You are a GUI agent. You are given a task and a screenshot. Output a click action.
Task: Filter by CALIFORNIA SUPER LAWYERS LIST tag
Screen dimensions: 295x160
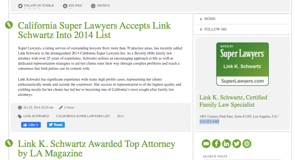pyautogui.click(x=83, y=116)
